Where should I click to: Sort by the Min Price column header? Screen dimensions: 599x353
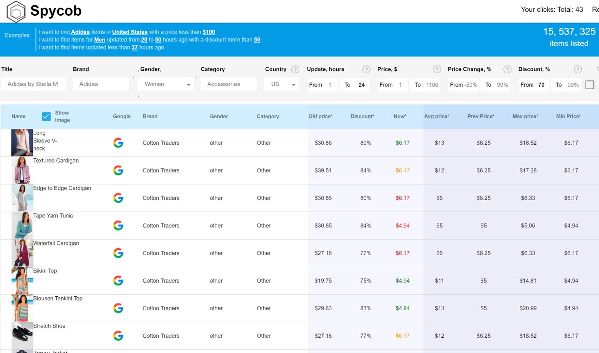(568, 116)
